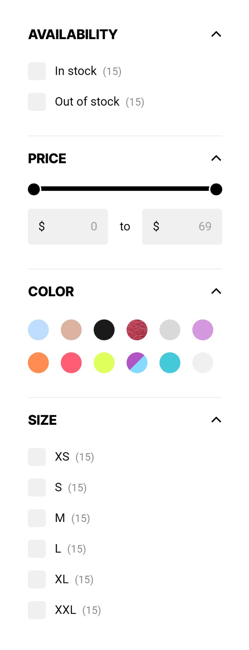
Task: Select the M size checkbox
Action: (x=37, y=518)
